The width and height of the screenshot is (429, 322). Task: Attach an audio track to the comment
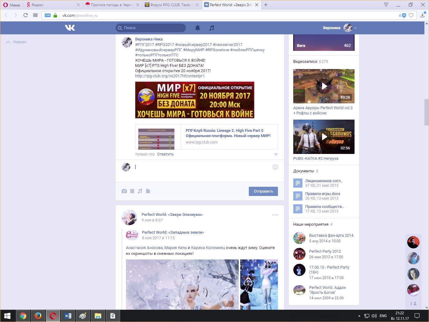[x=140, y=191]
